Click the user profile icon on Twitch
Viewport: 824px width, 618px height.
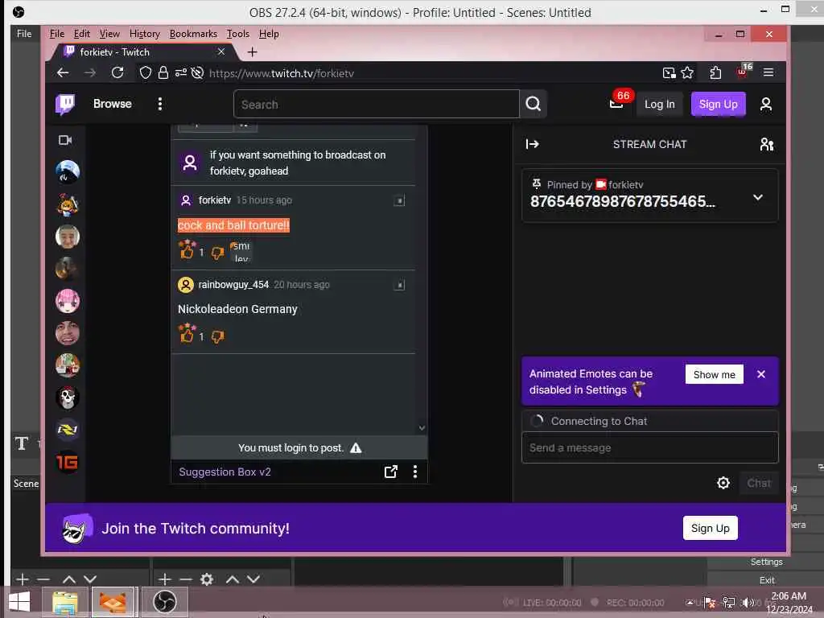coord(766,104)
